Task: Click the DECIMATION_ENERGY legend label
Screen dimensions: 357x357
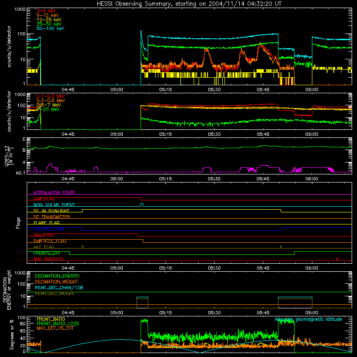Action: click(57, 276)
